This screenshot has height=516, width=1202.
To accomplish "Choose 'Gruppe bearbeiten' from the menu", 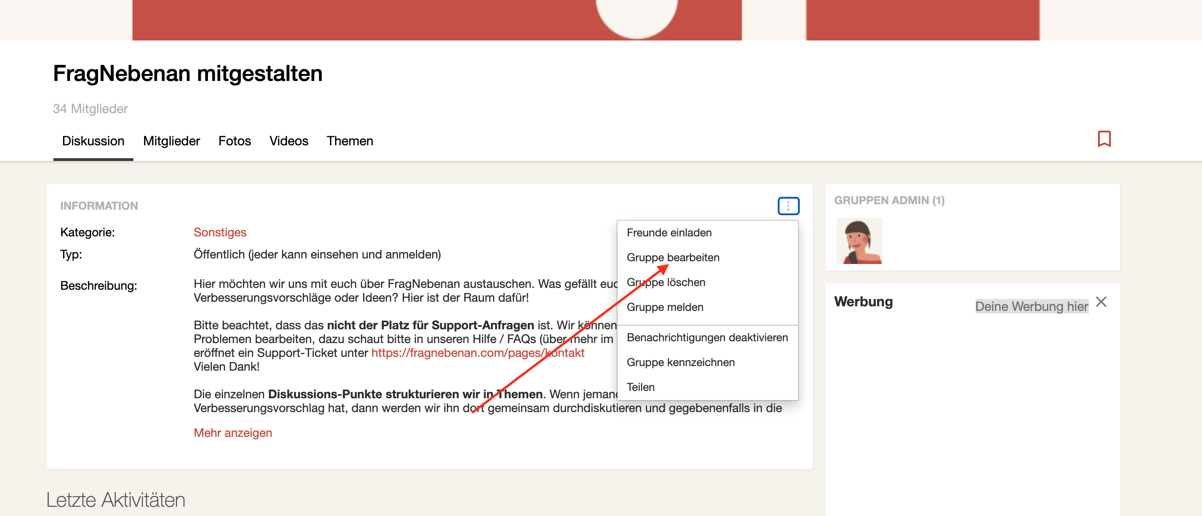I will point(672,258).
